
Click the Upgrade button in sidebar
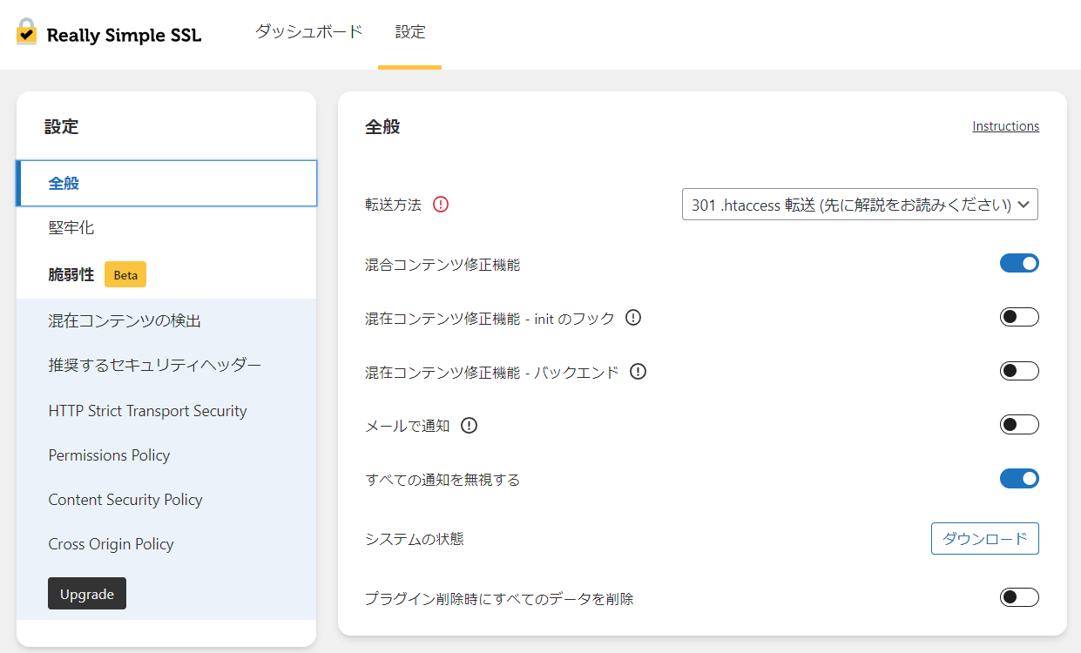[87, 594]
